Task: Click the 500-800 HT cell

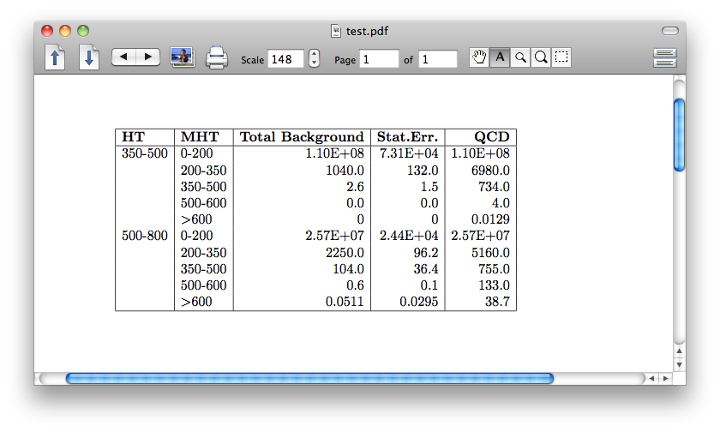Action: pos(145,236)
